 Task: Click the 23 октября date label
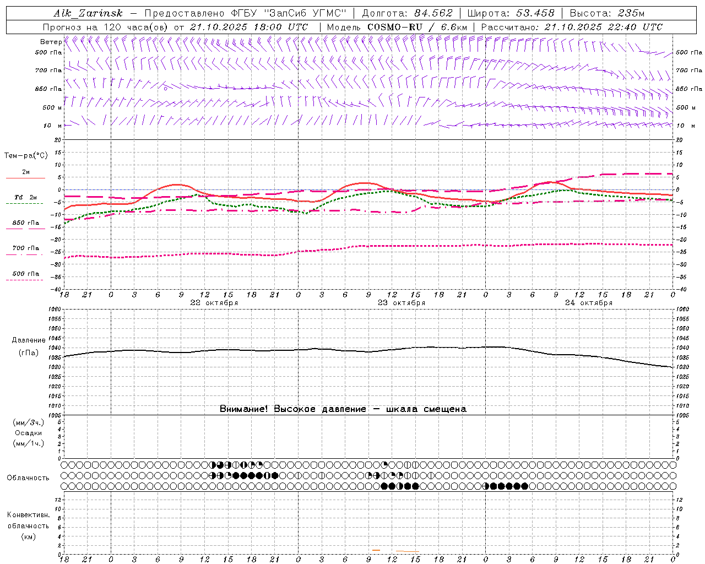[x=402, y=303]
